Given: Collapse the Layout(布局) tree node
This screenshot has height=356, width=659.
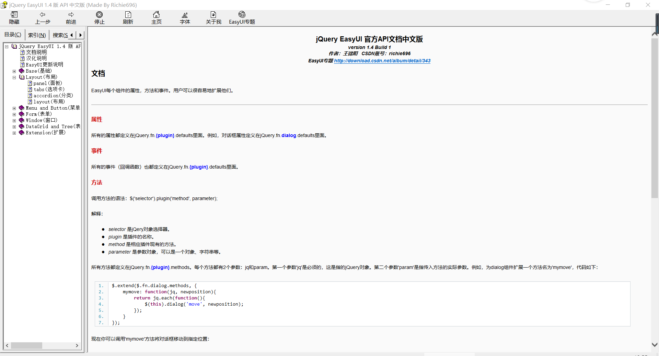Looking at the screenshot, I should coord(14,77).
